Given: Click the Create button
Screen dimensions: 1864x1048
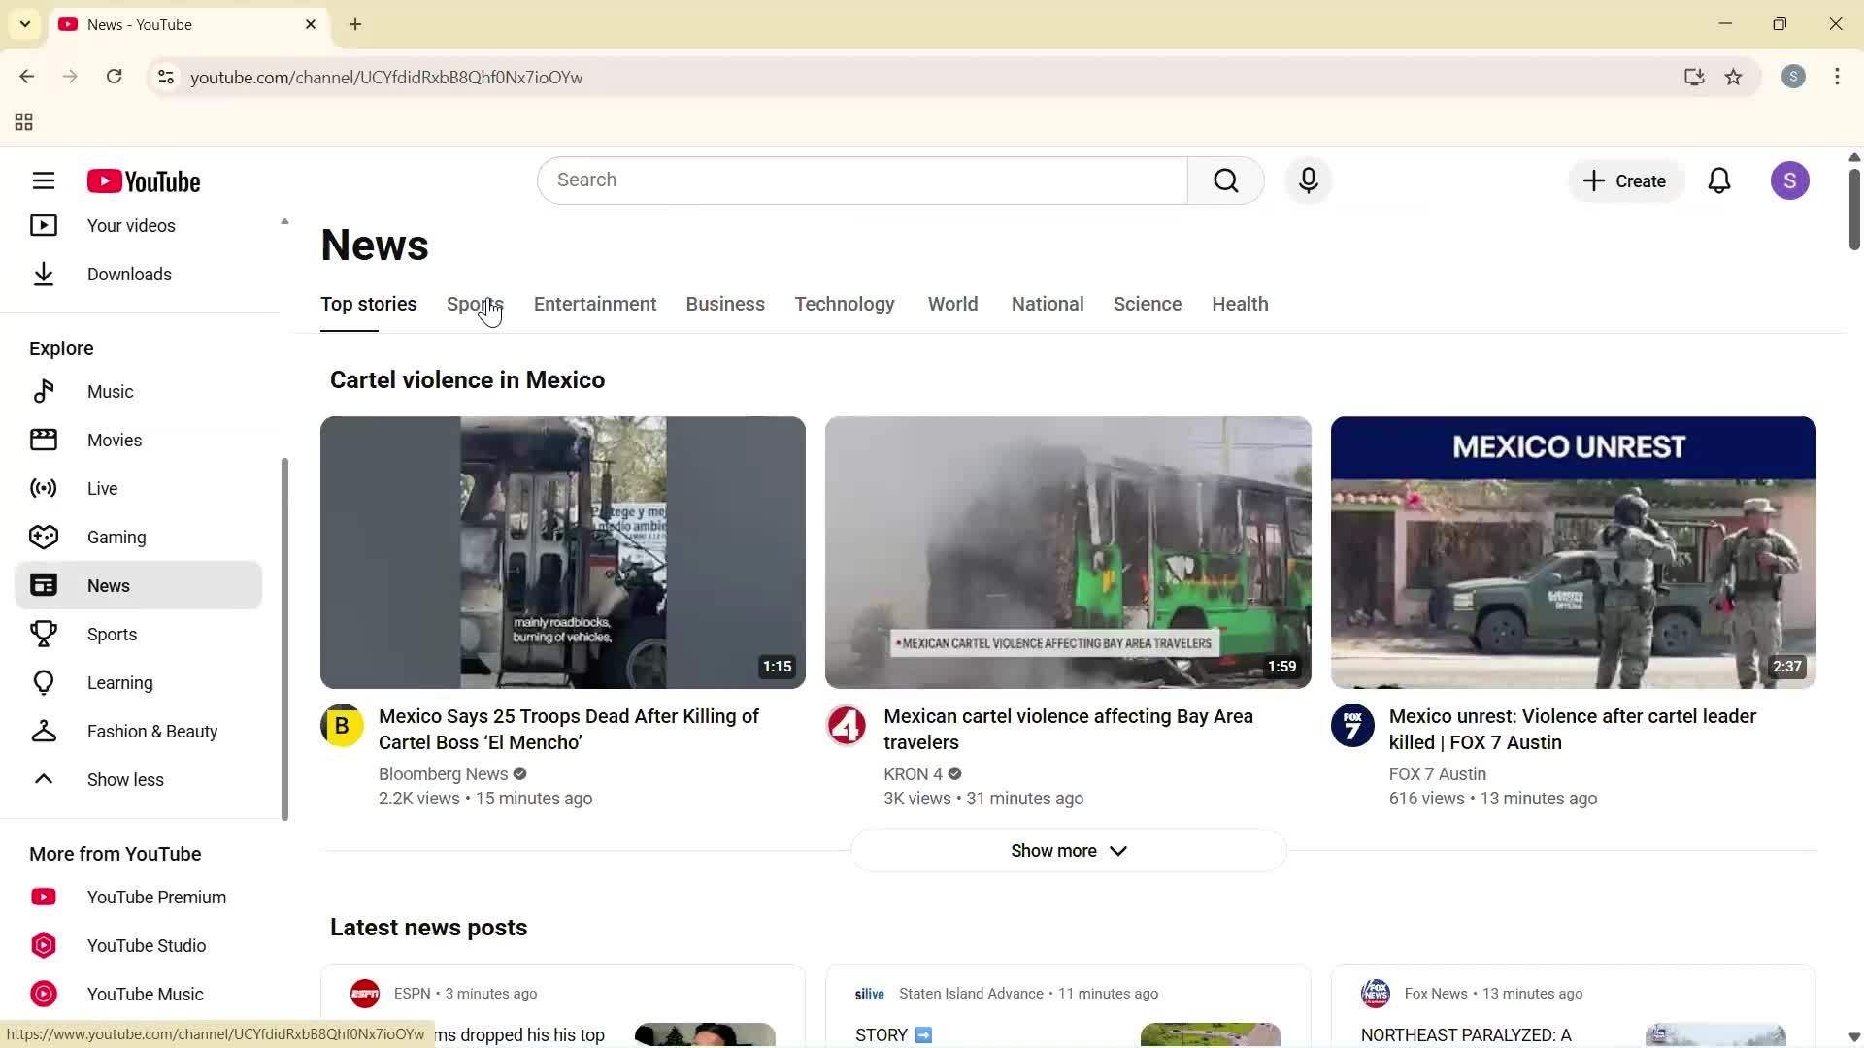Looking at the screenshot, I should (x=1624, y=180).
